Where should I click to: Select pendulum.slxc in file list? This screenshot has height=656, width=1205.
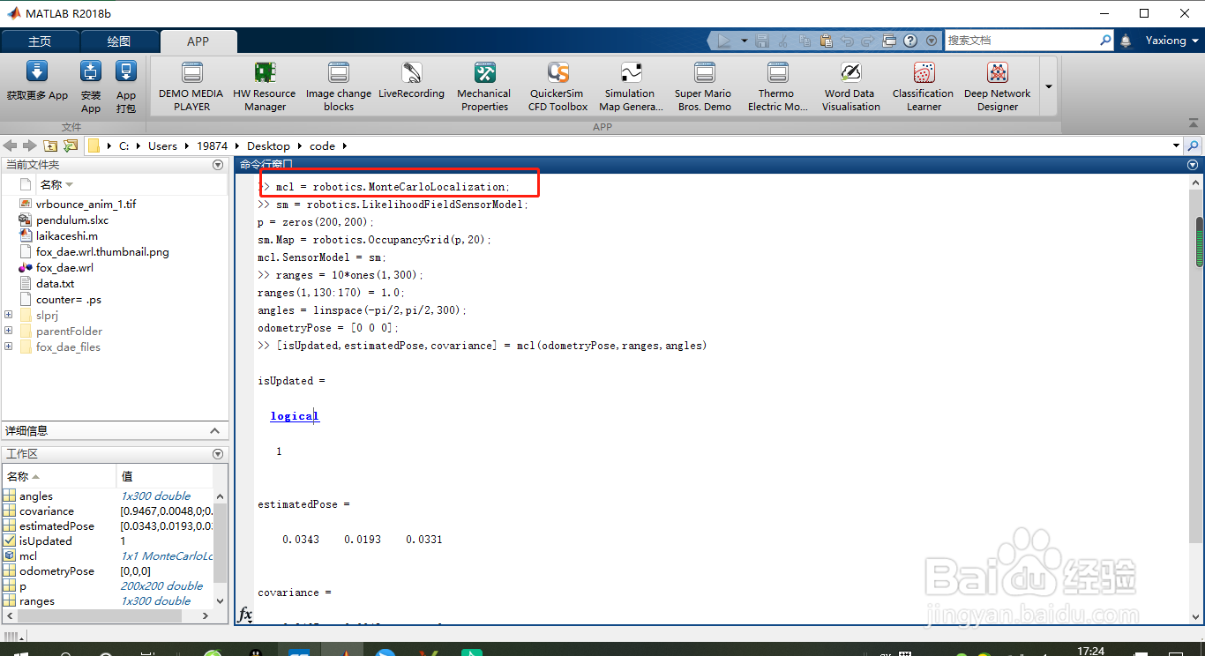click(72, 220)
